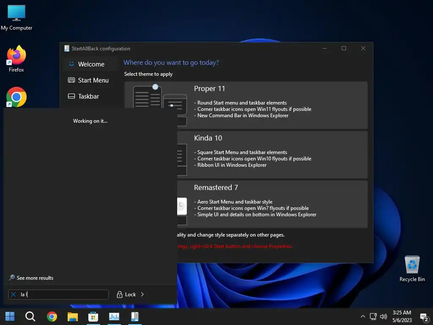Click the Proper 11 theme preview thumbnail
The image size is (433, 325).
pos(159,96)
